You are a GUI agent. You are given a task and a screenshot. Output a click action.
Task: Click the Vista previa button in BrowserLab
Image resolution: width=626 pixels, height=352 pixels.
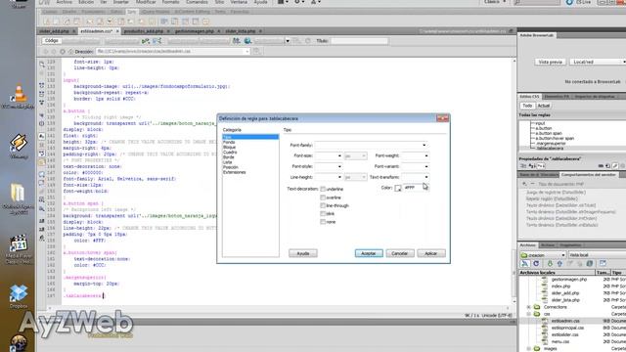pos(550,63)
